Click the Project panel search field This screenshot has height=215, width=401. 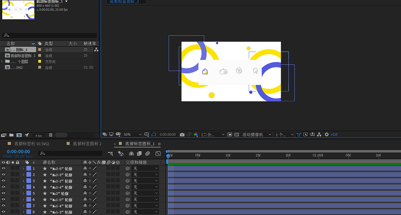49,35
